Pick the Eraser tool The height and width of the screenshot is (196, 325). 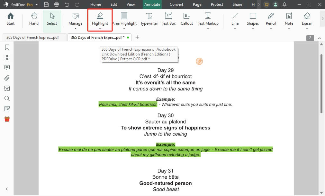[x=306, y=19]
